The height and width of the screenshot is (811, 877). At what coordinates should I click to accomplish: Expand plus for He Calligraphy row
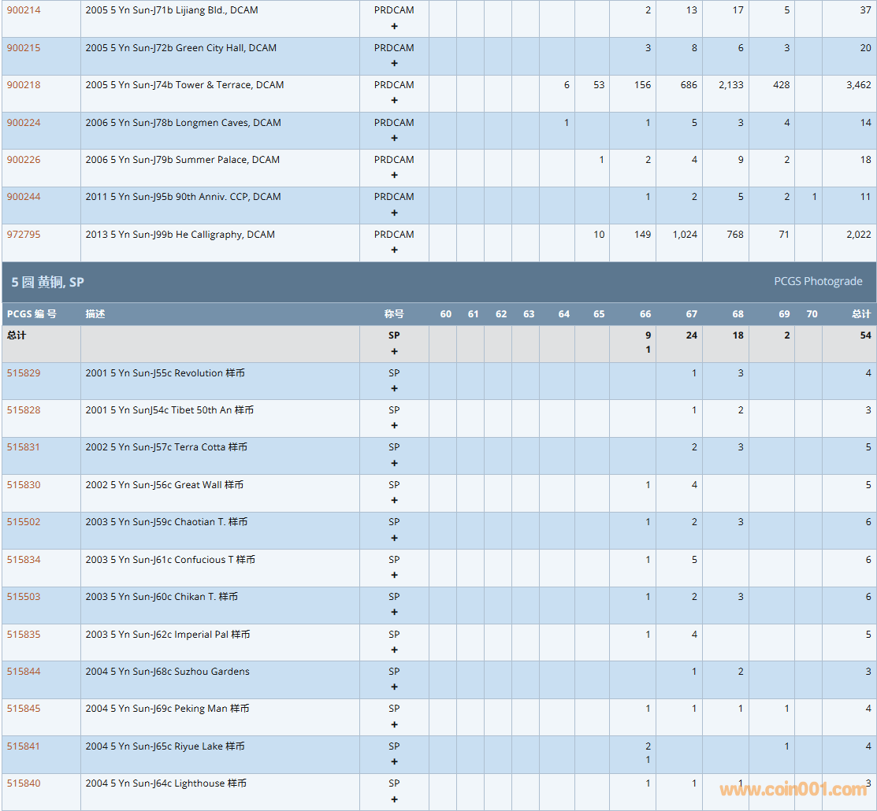tap(394, 250)
